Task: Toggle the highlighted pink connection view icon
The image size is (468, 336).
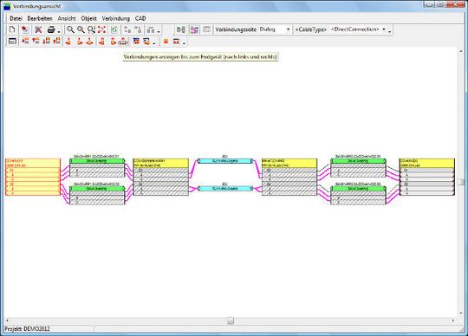Action: click(x=195, y=29)
